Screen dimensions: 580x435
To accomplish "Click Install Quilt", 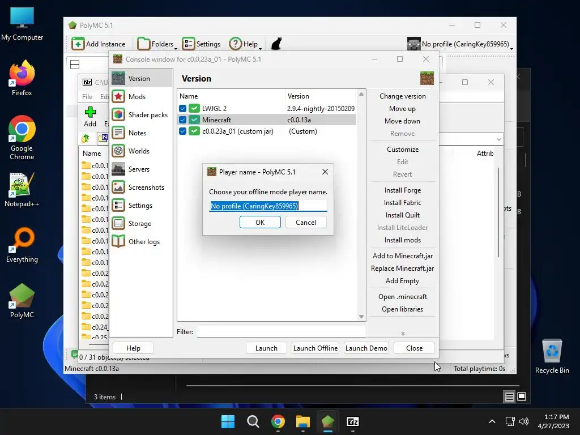I will tap(403, 215).
